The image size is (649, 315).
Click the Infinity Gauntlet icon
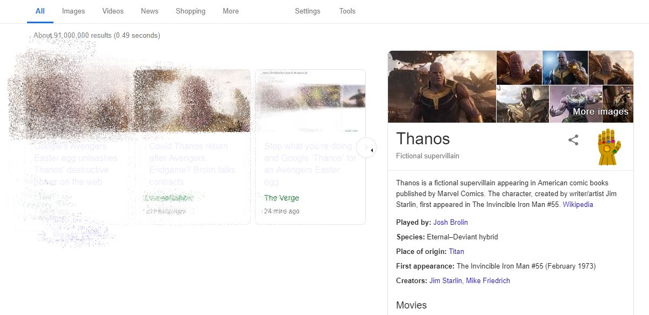[x=609, y=146]
